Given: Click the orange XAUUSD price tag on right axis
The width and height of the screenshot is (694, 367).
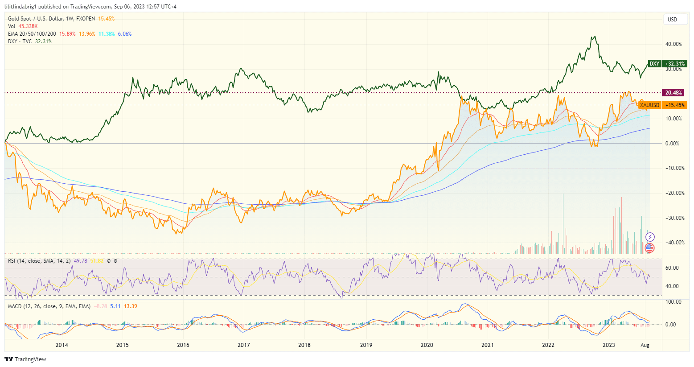Looking at the screenshot, I should 651,105.
